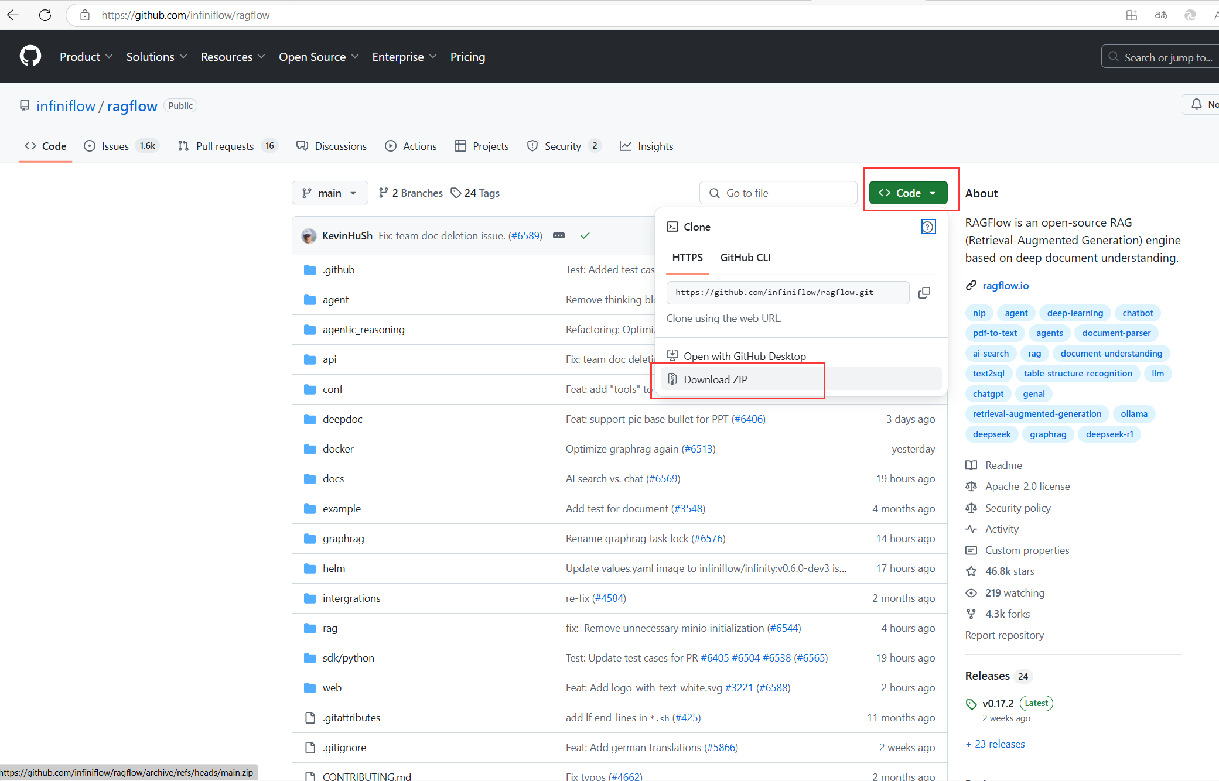Click the clone help question-mark icon
The height and width of the screenshot is (781, 1219).
point(928,227)
